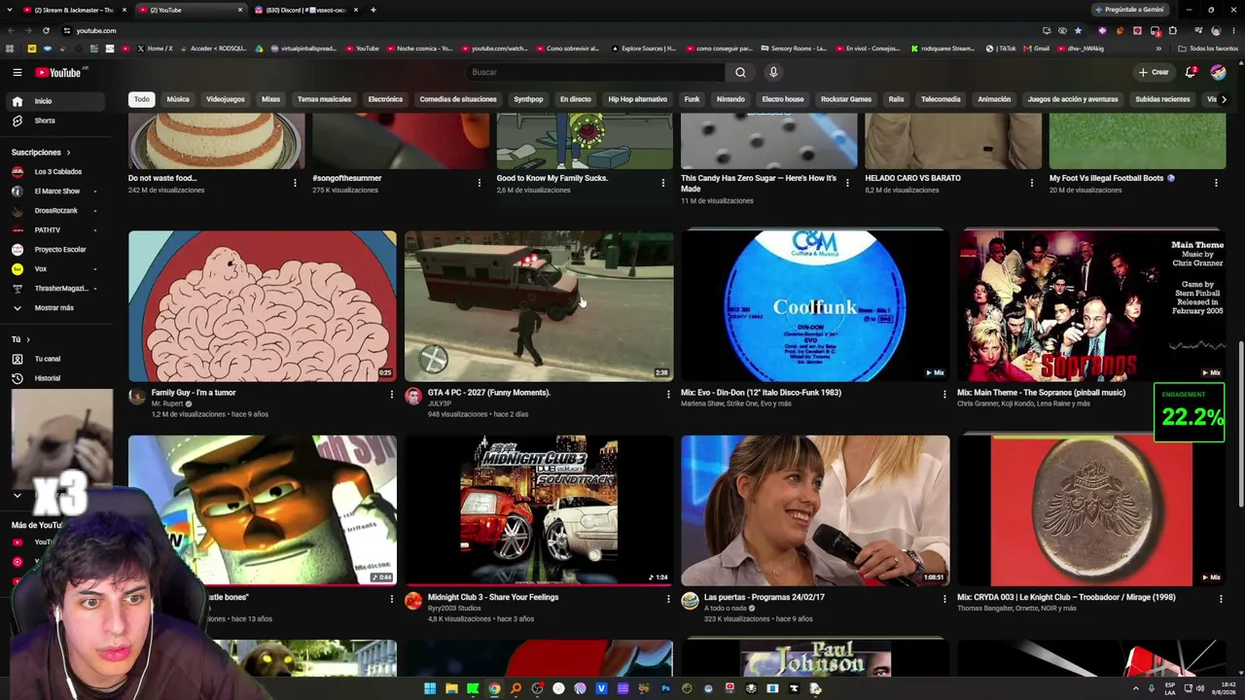The width and height of the screenshot is (1245, 700).
Task: Click the Buscar search field
Action: pyautogui.click(x=595, y=72)
